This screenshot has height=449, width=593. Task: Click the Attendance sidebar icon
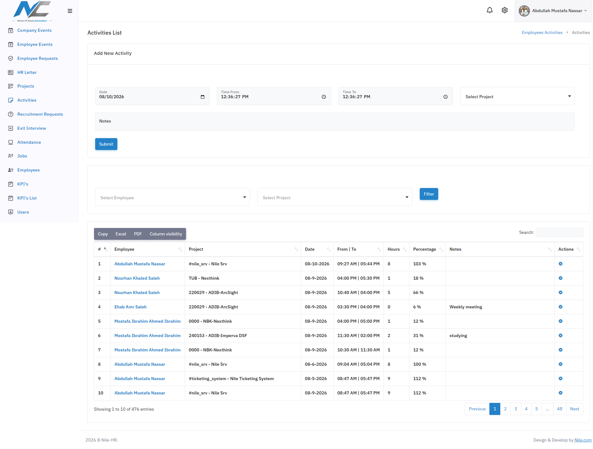[x=11, y=142]
